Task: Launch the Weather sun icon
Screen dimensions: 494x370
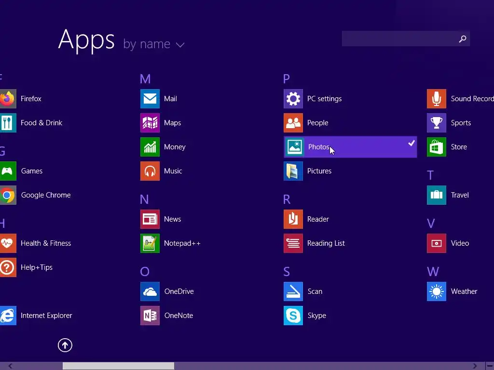Action: click(x=437, y=291)
